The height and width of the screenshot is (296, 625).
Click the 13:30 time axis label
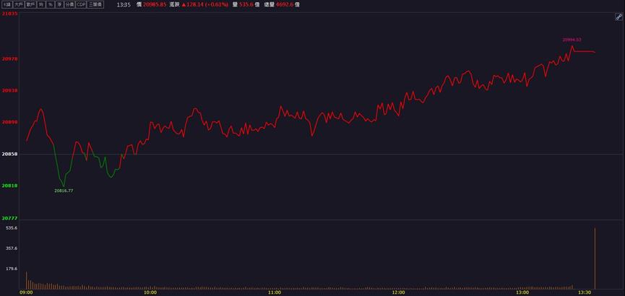point(585,292)
